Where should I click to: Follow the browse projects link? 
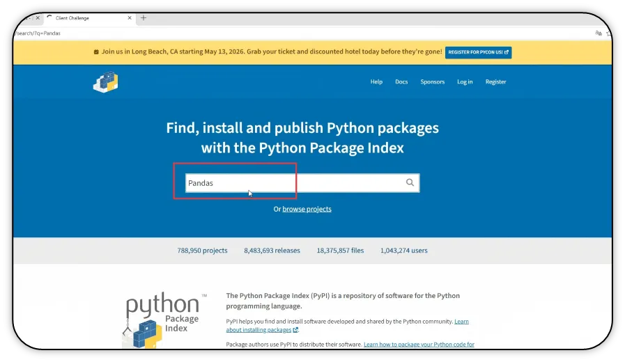click(307, 209)
